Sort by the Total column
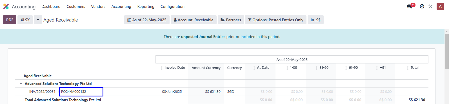449x104 pixels. 413,68
